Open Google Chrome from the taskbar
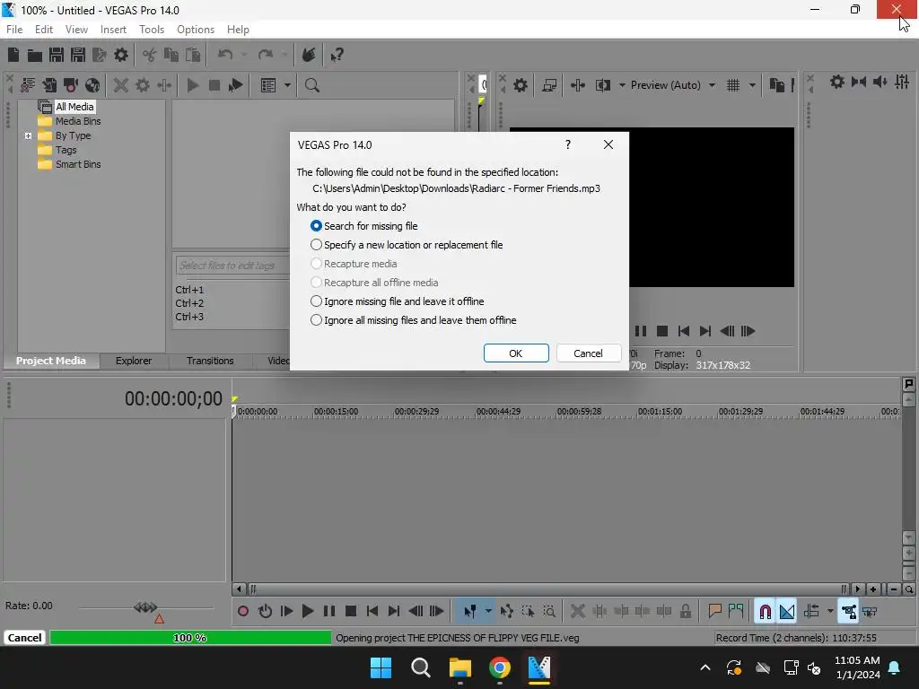Screen dimensions: 919x689 (x=500, y=667)
